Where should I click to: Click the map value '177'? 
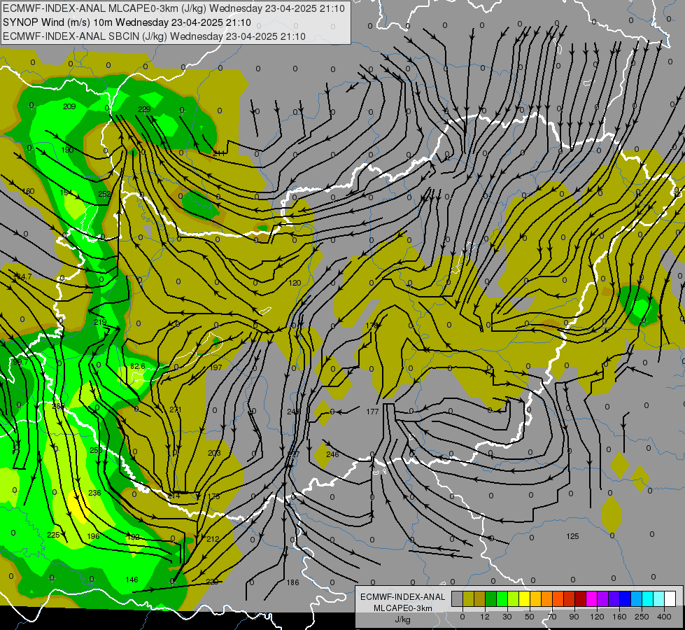pos(372,412)
